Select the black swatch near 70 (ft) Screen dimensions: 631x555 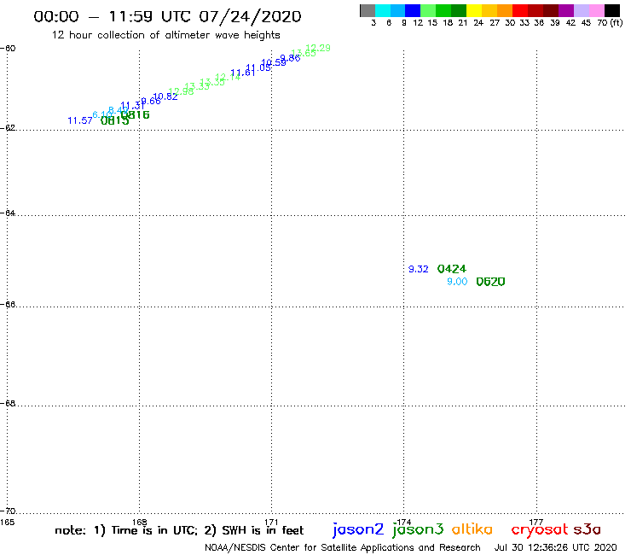click(x=611, y=10)
